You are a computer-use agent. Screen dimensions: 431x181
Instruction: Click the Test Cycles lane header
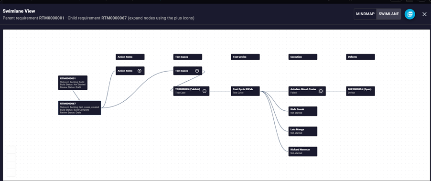click(245, 57)
